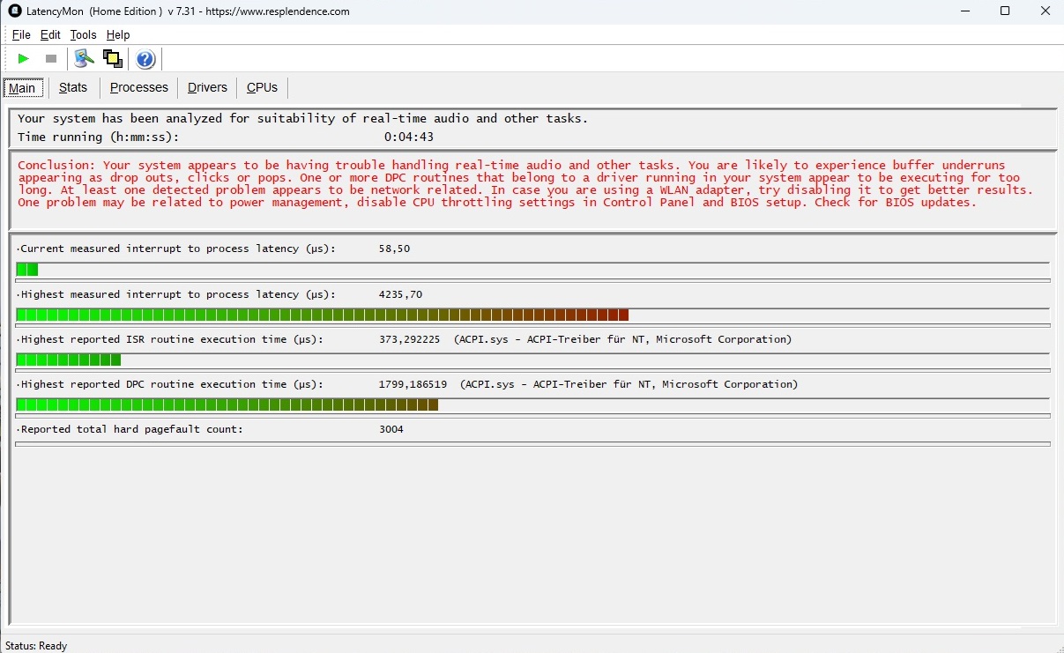Image resolution: width=1064 pixels, height=653 pixels.
Task: Click the ACPI.sys driver text in ISR row
Action: (623, 339)
